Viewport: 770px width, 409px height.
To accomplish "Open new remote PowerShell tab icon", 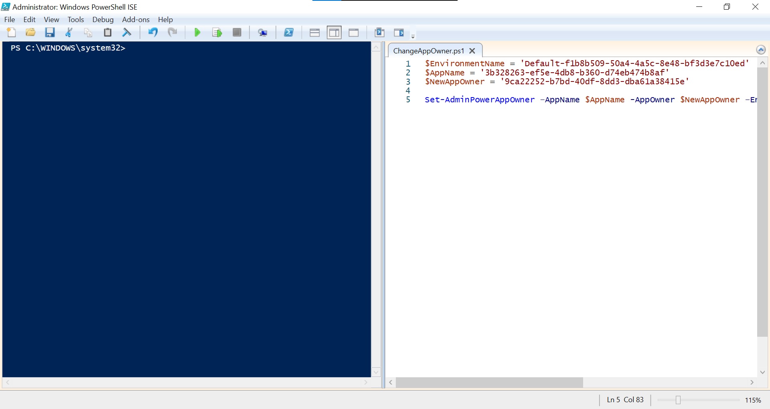I will pos(263,33).
